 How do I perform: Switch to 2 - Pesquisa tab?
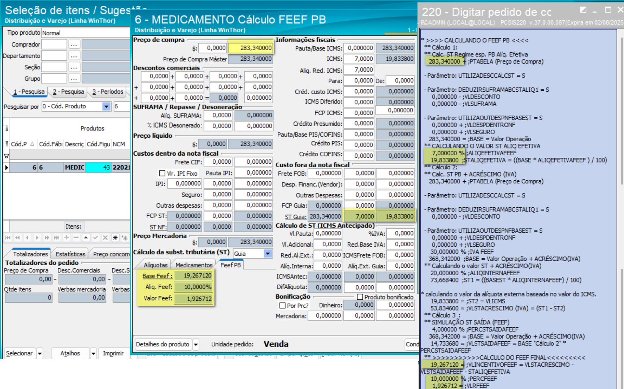(68, 92)
